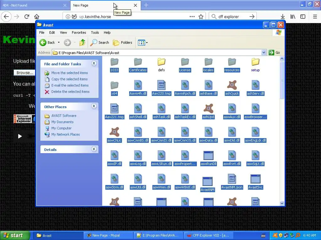Expand the Address bar dropdown
Viewport: 321px width, 240px height.
point(264,52)
